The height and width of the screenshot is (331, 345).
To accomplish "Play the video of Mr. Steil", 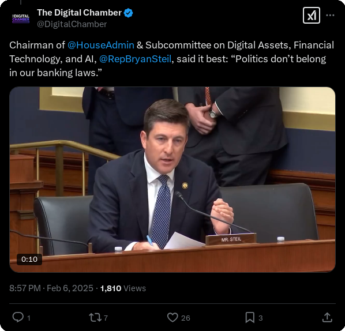I will tap(172, 179).
